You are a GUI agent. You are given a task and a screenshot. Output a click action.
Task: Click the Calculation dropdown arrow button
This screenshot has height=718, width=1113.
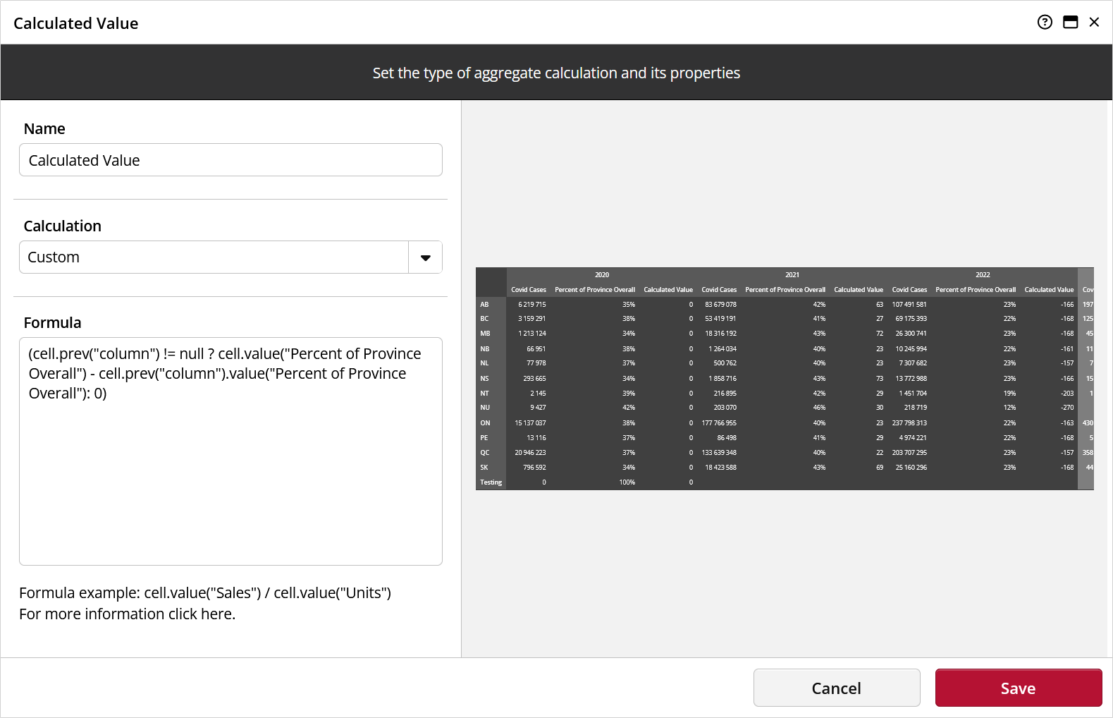[426, 257]
